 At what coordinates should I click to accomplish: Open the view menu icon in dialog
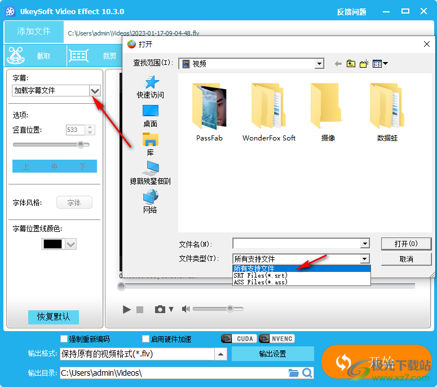point(380,64)
